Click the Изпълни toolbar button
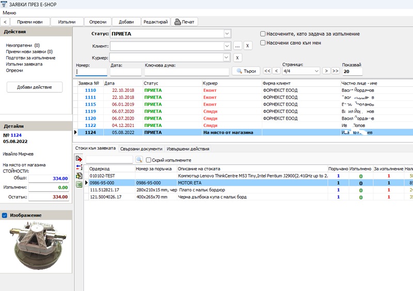The width and height of the screenshot is (413, 291). pos(67,22)
